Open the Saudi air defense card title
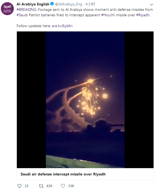The width and height of the screenshot is (156, 189). click(63, 174)
